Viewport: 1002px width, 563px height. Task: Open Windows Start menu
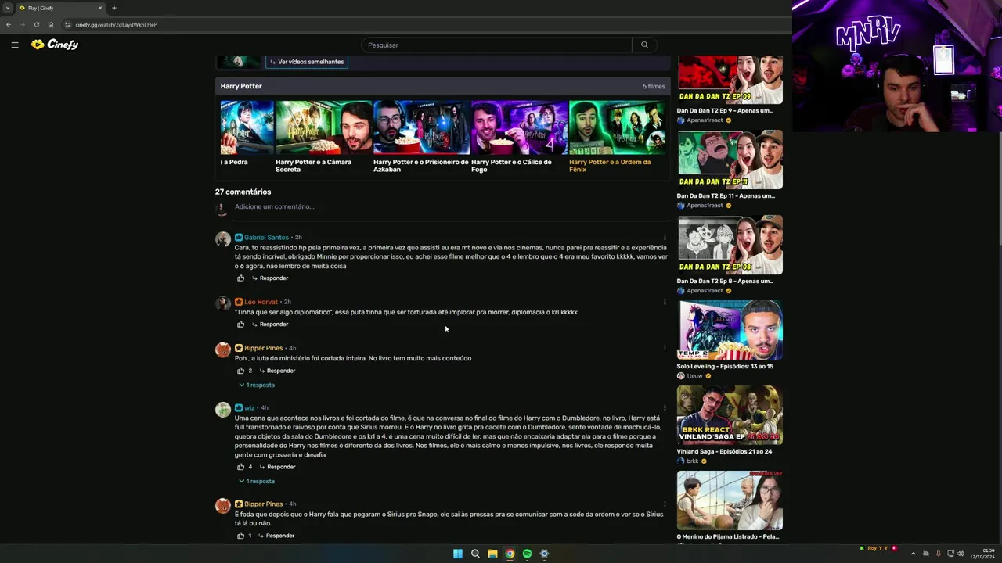click(x=458, y=554)
